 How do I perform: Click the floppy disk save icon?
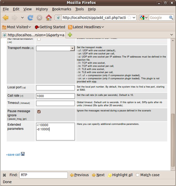click(23, 154)
